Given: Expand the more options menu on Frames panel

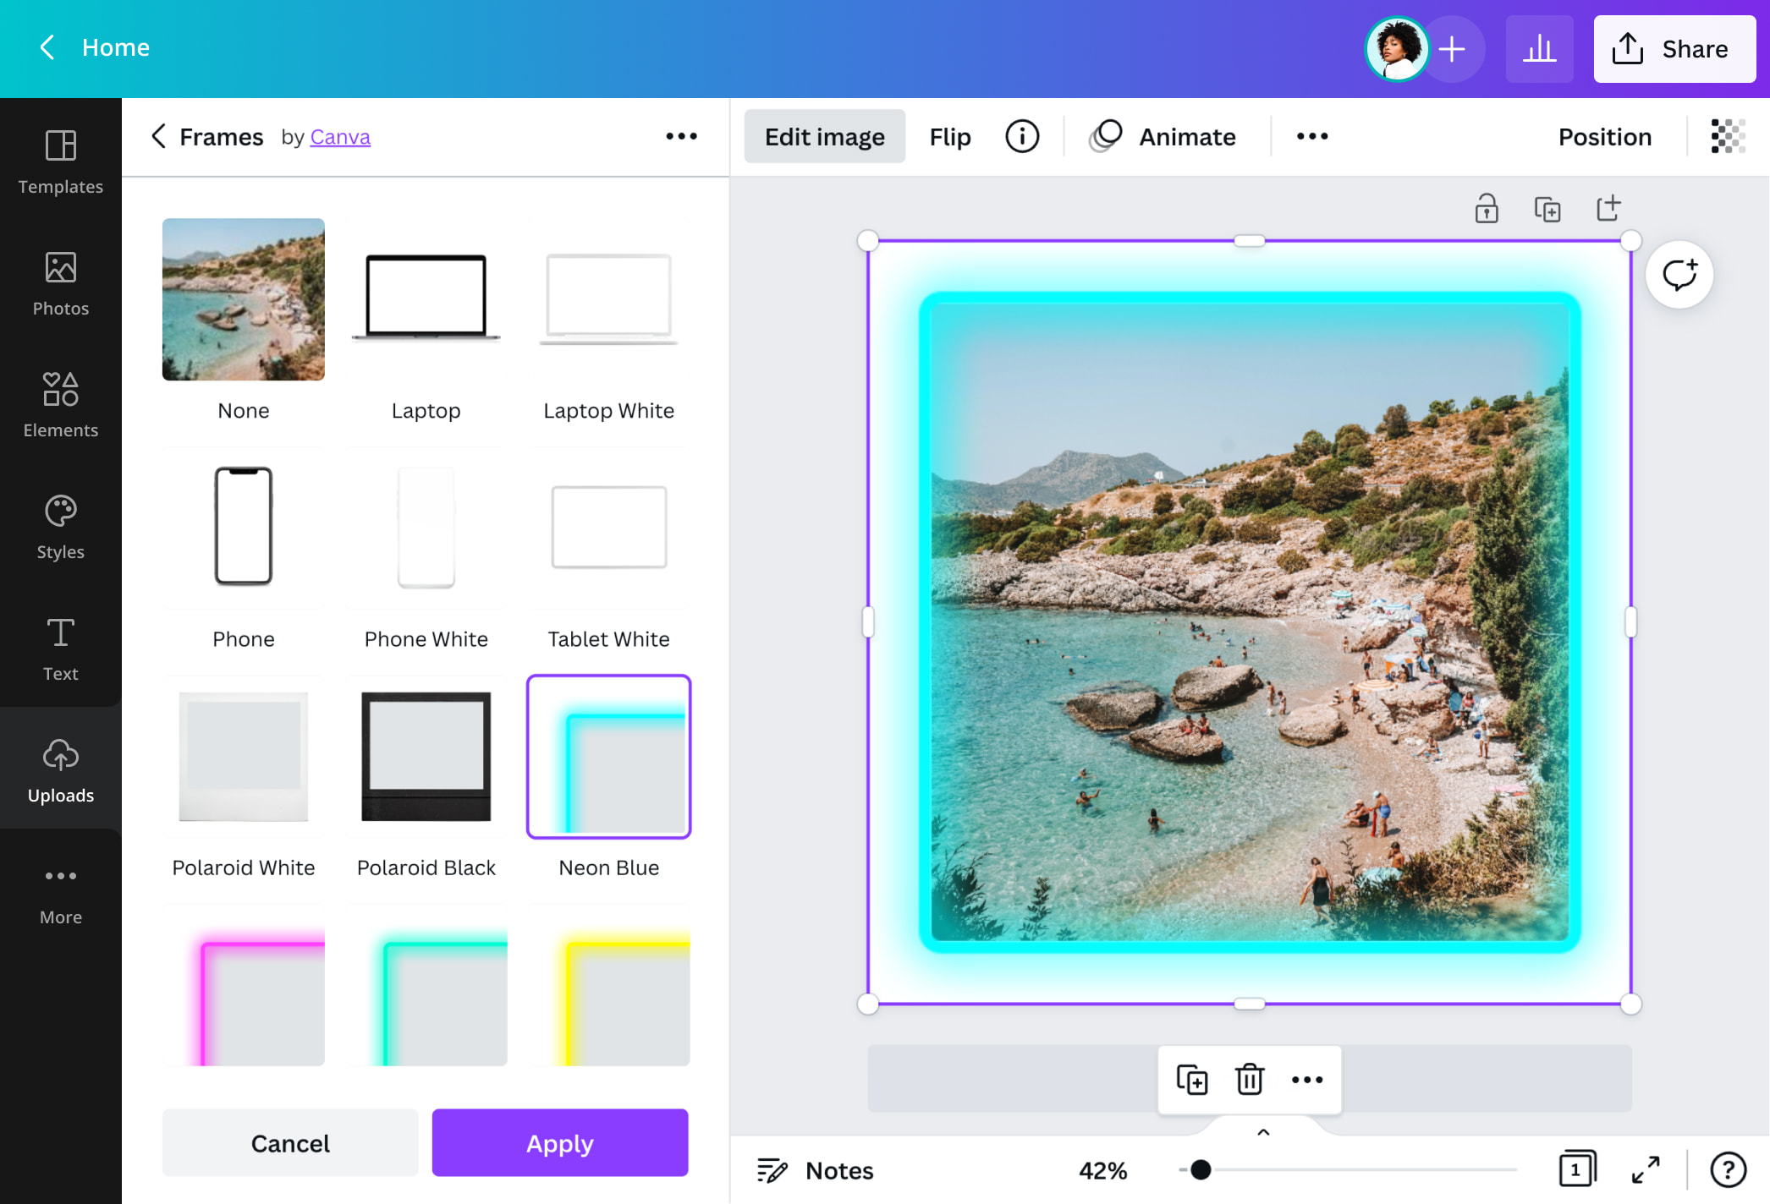Looking at the screenshot, I should [x=683, y=136].
